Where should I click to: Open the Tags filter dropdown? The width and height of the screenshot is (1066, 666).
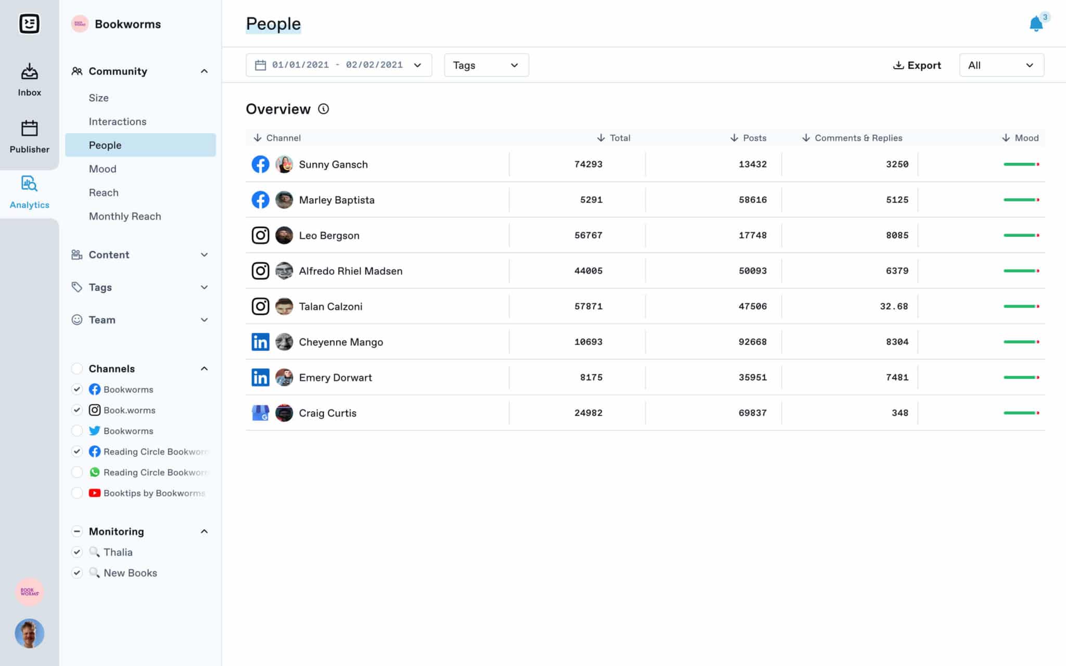point(486,65)
